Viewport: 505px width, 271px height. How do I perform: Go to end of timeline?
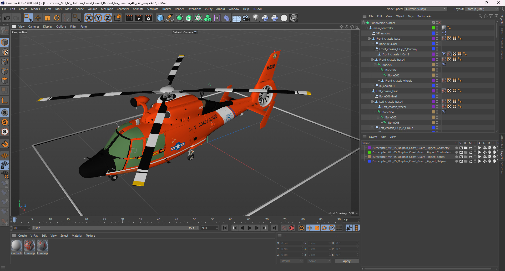[x=274, y=228]
